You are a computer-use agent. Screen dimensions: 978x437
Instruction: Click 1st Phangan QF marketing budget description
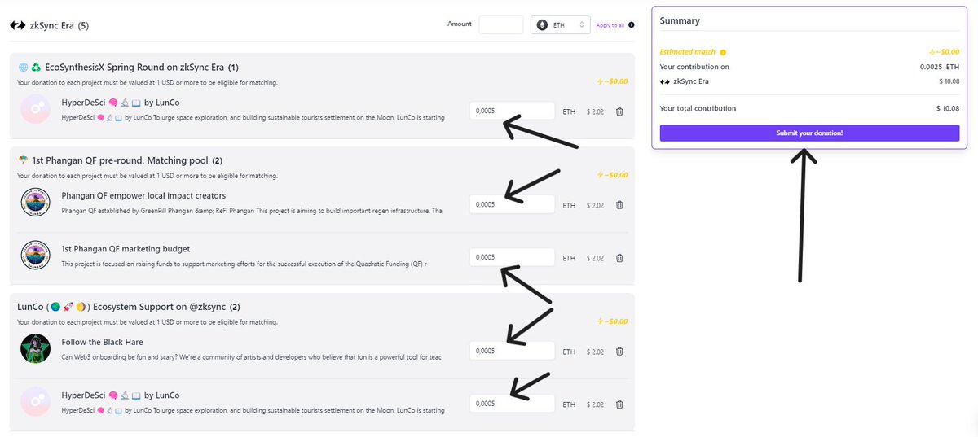click(244, 264)
